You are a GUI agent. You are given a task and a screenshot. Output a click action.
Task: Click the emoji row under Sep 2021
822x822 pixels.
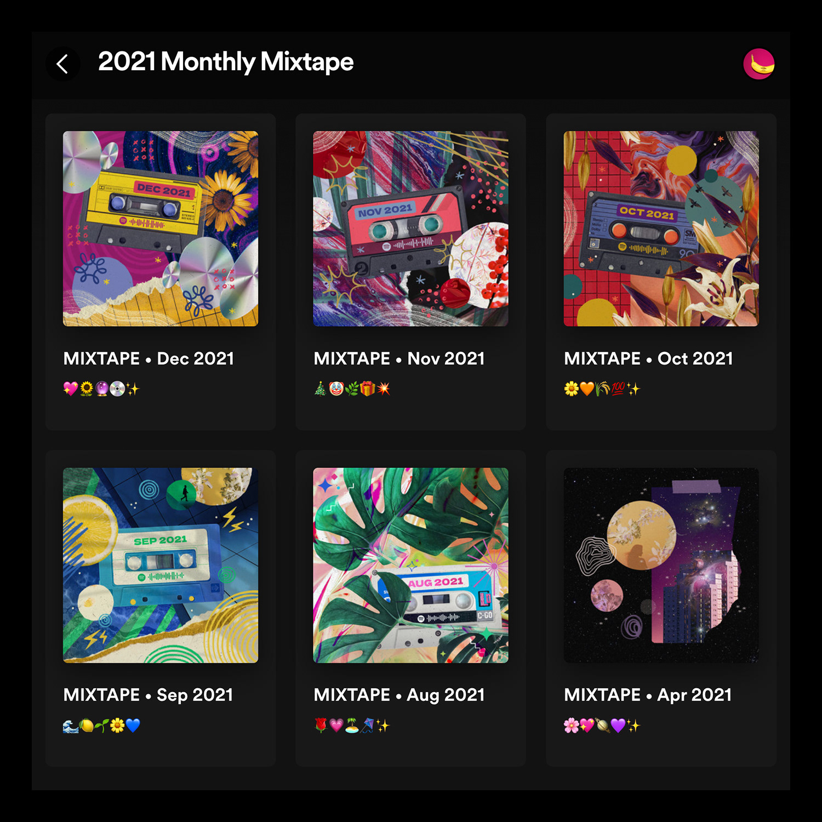tap(101, 726)
